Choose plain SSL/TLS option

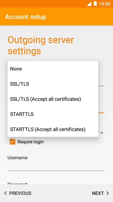(53, 84)
